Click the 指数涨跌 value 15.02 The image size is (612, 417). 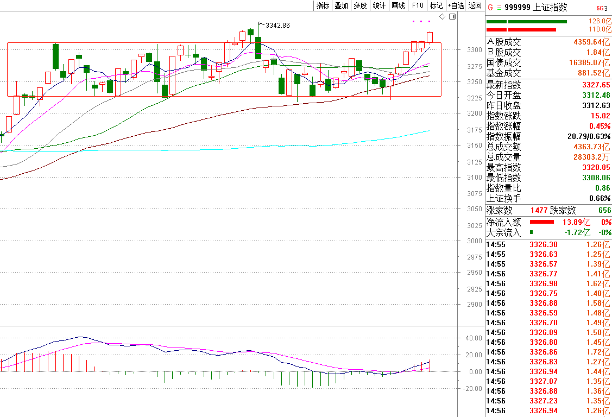click(600, 116)
